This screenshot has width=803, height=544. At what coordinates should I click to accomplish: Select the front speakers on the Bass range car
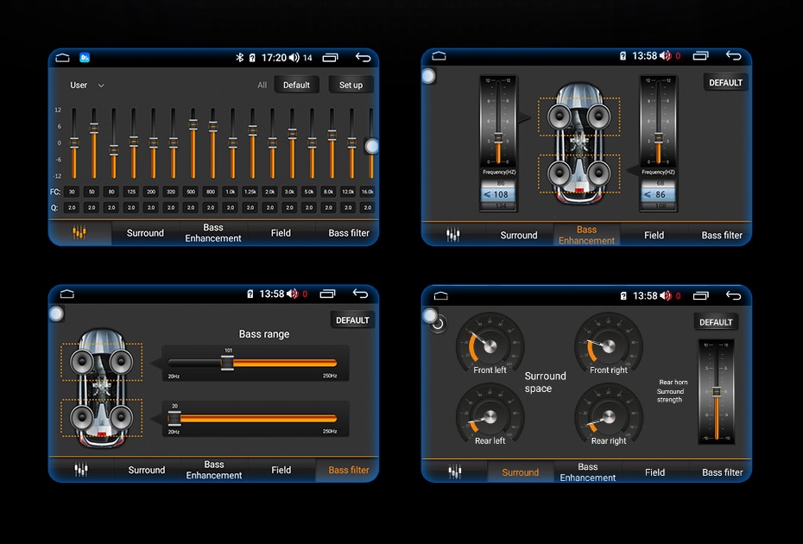tap(101, 361)
